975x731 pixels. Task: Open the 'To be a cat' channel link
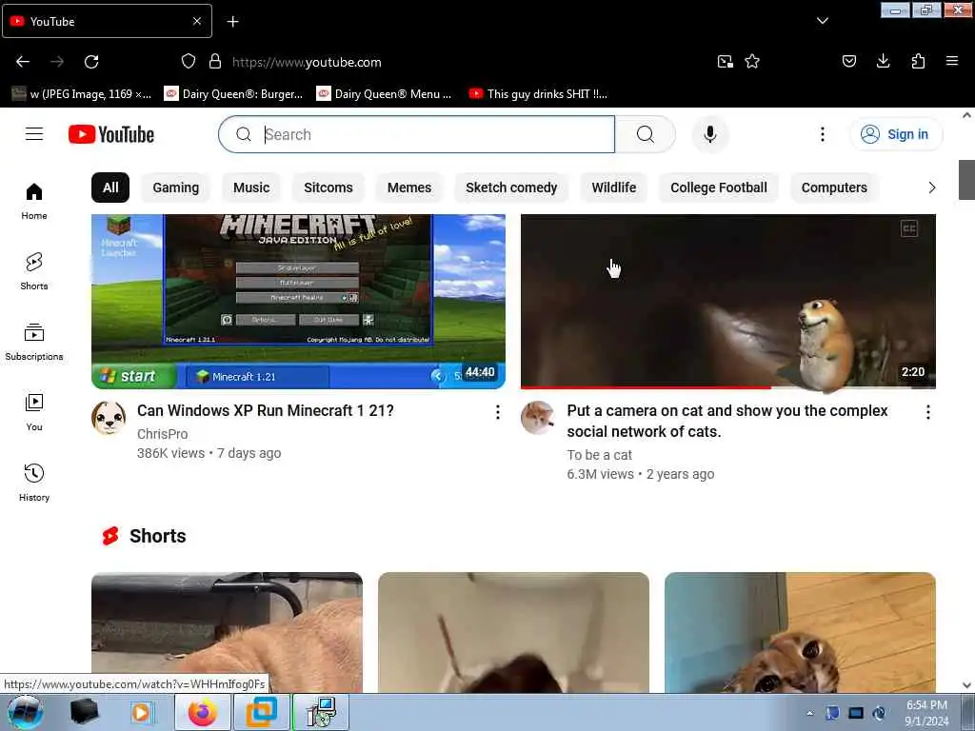pyautogui.click(x=600, y=455)
